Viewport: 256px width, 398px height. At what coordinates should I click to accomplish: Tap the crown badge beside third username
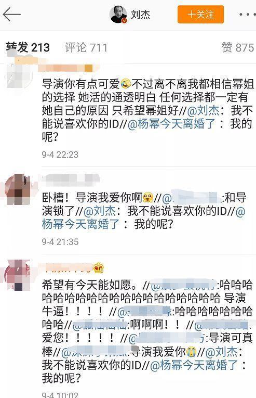(x=98, y=268)
